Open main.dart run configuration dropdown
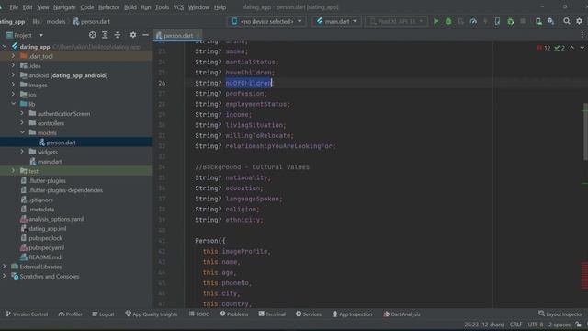Viewport: 588px width, 331px height. pos(336,21)
